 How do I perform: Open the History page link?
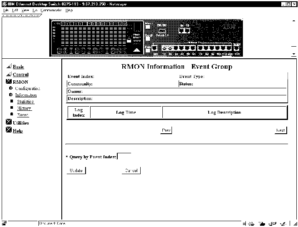[x=24, y=108]
